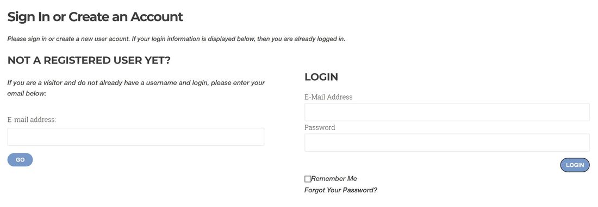Click the If you are a visitor paragraph
The height and width of the screenshot is (207, 598).
(136, 88)
